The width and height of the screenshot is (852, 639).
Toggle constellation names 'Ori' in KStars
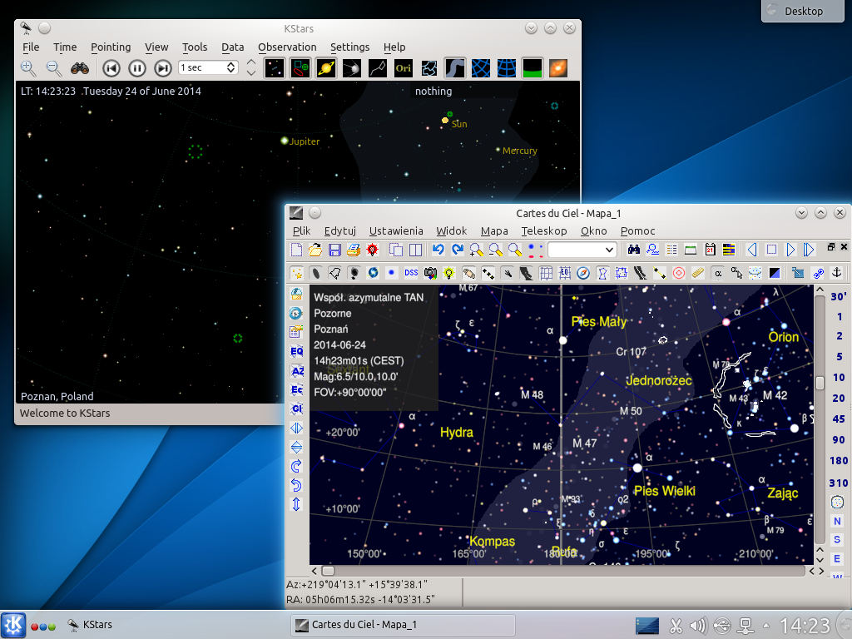point(404,68)
